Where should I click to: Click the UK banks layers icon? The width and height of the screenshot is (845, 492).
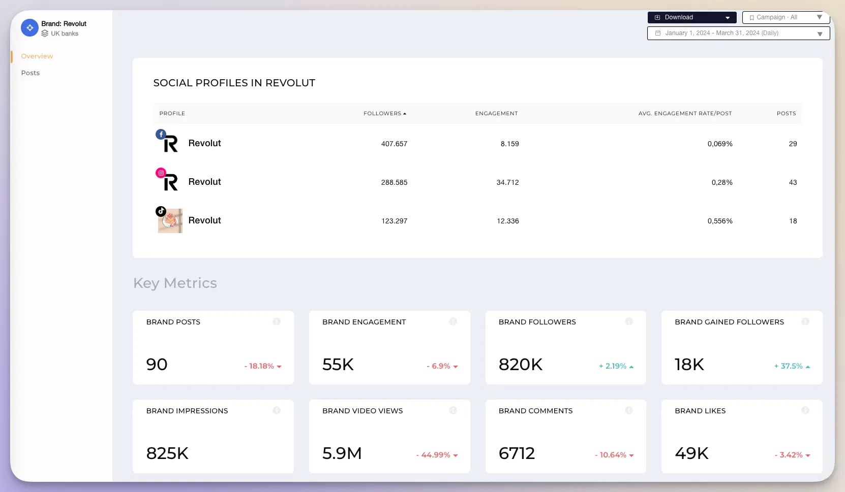point(45,34)
